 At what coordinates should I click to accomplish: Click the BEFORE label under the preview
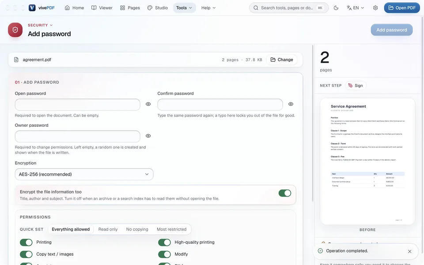pyautogui.click(x=367, y=230)
